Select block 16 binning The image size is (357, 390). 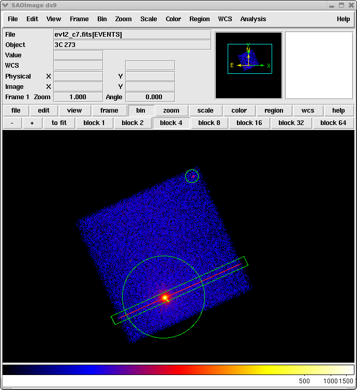pyautogui.click(x=249, y=123)
